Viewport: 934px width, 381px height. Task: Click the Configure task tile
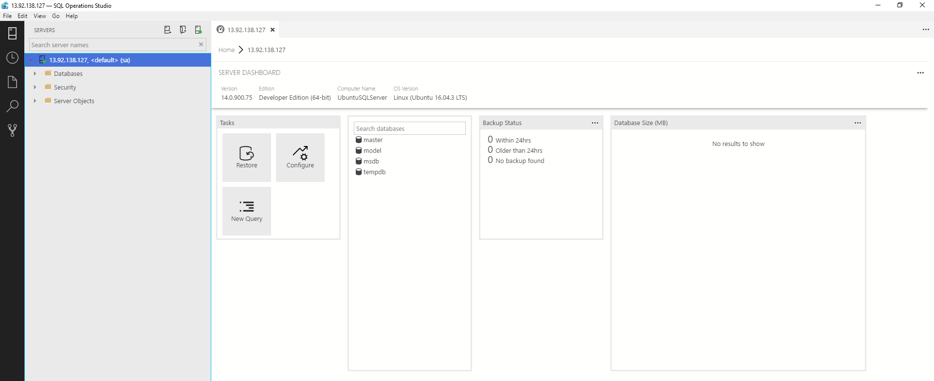[300, 158]
